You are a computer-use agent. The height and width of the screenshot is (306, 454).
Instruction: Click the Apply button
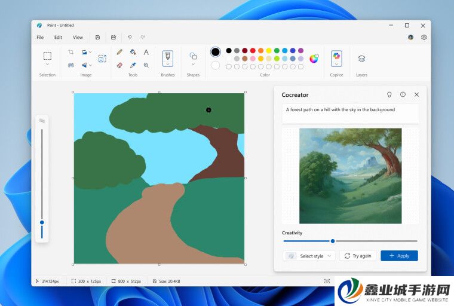coord(399,256)
